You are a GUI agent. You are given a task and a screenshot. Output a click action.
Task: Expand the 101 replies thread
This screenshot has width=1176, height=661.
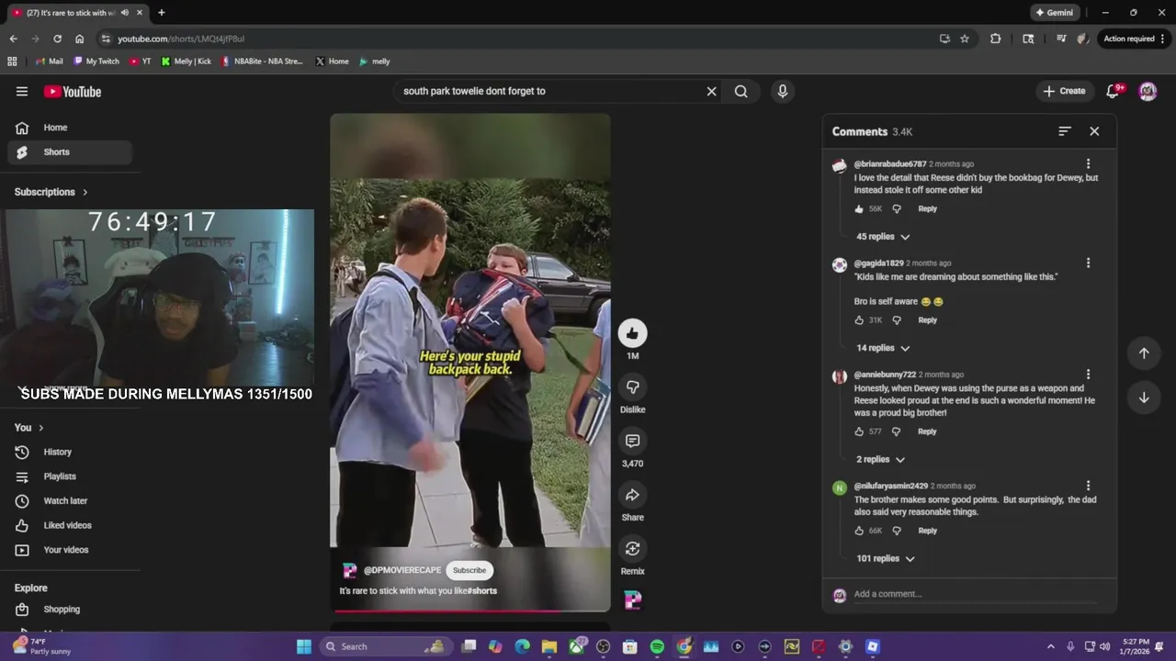pos(885,558)
